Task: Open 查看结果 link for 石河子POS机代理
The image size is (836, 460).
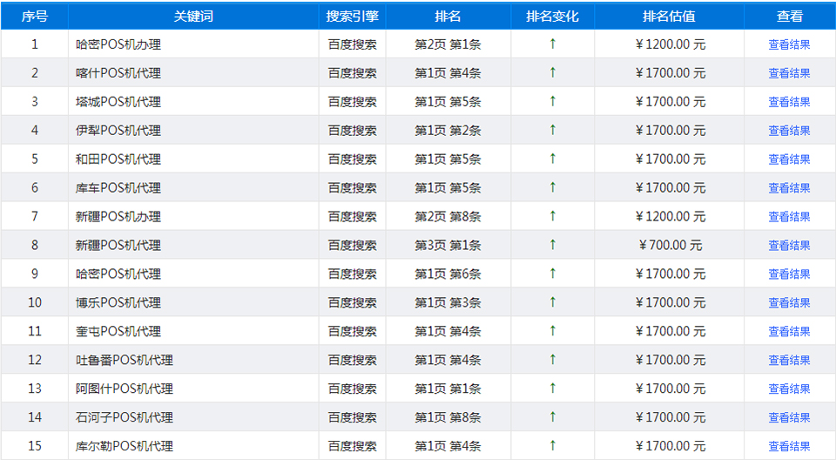Action: point(789,417)
